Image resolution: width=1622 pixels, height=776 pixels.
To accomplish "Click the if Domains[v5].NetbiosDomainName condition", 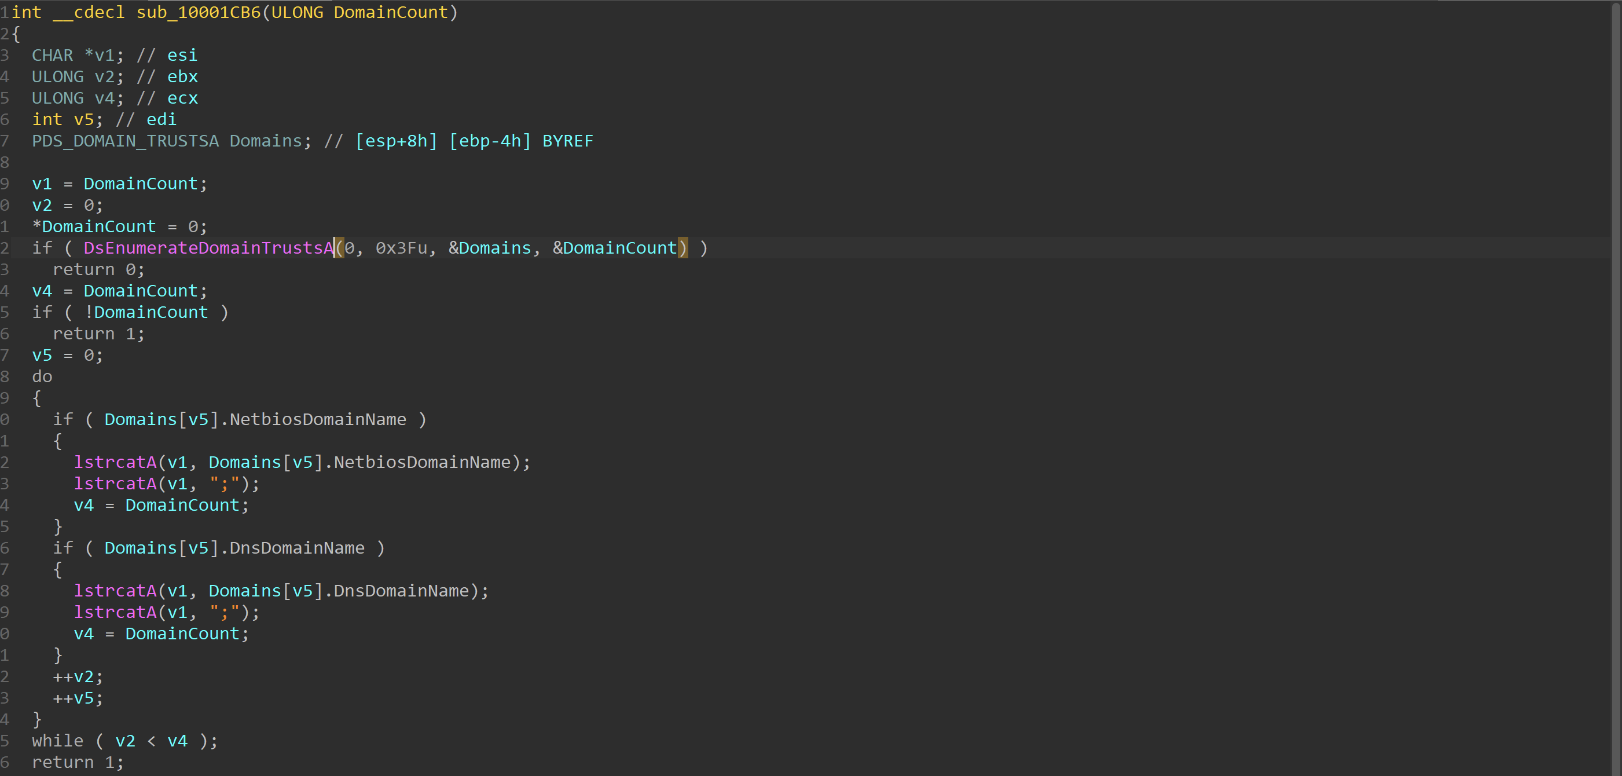I will 240,419.
